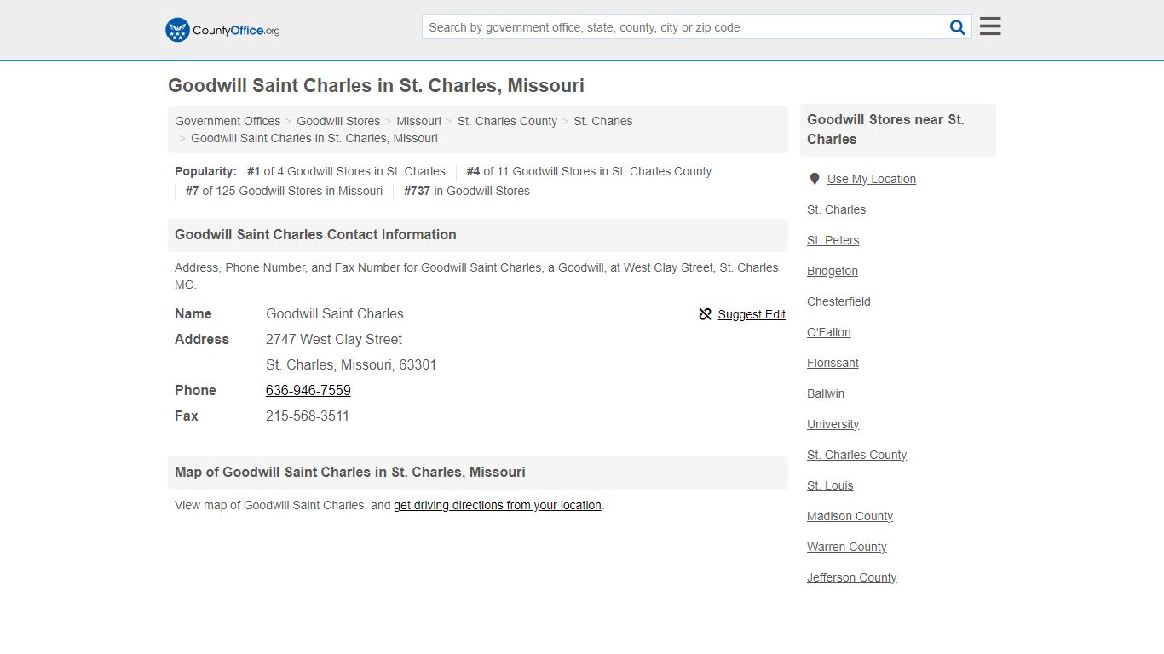This screenshot has width=1164, height=654.
Task: Click Suggest Edit link
Action: click(752, 314)
